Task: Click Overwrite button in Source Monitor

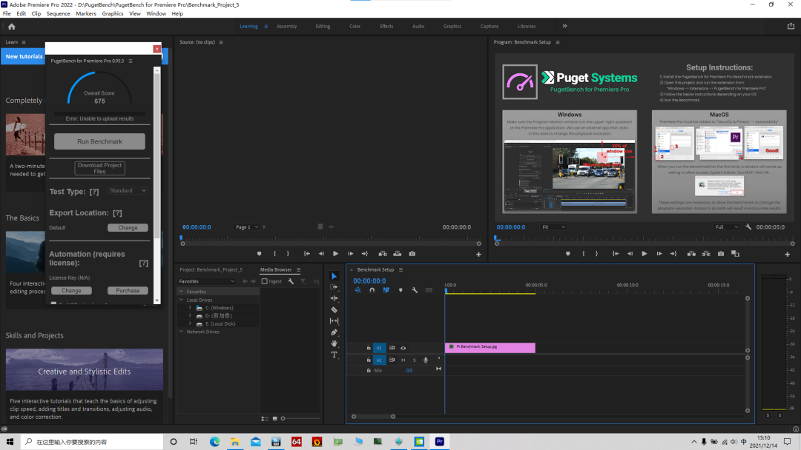Action: pos(398,254)
